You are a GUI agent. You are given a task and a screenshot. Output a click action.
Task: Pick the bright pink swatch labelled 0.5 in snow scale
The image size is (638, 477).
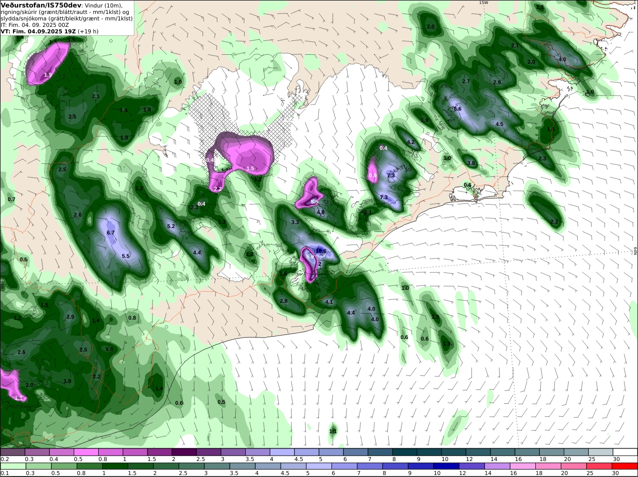(x=86, y=452)
